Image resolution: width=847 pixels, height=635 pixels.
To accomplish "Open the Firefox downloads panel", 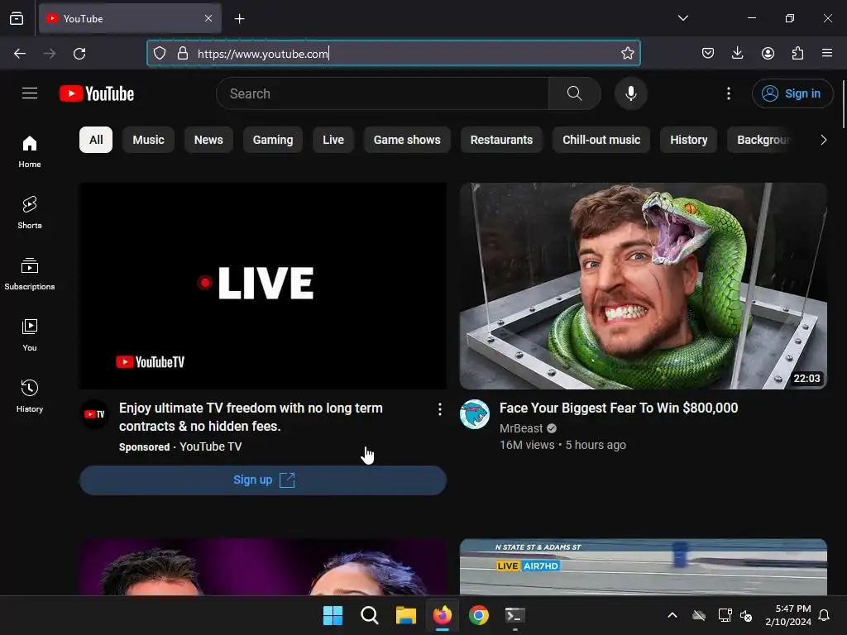I will point(737,54).
